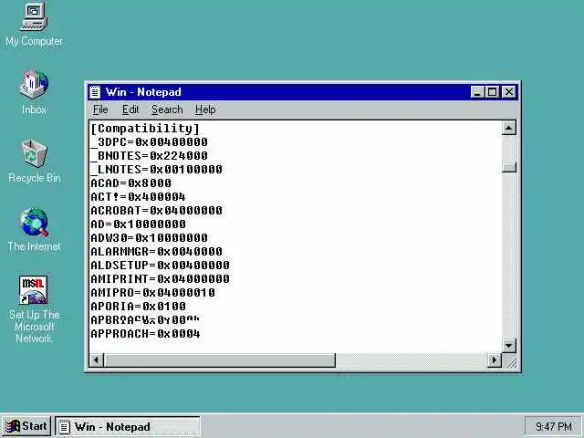Activate the Win - Notepad taskbar button

pyautogui.click(x=128, y=426)
